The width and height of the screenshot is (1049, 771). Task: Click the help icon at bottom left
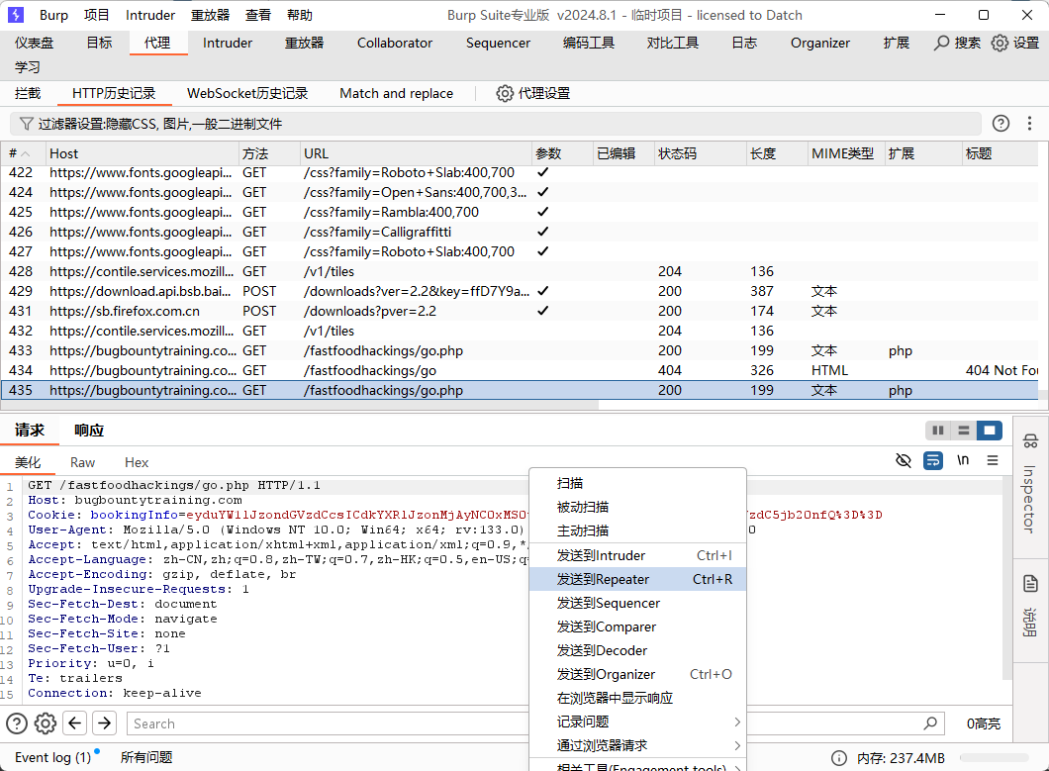point(17,723)
